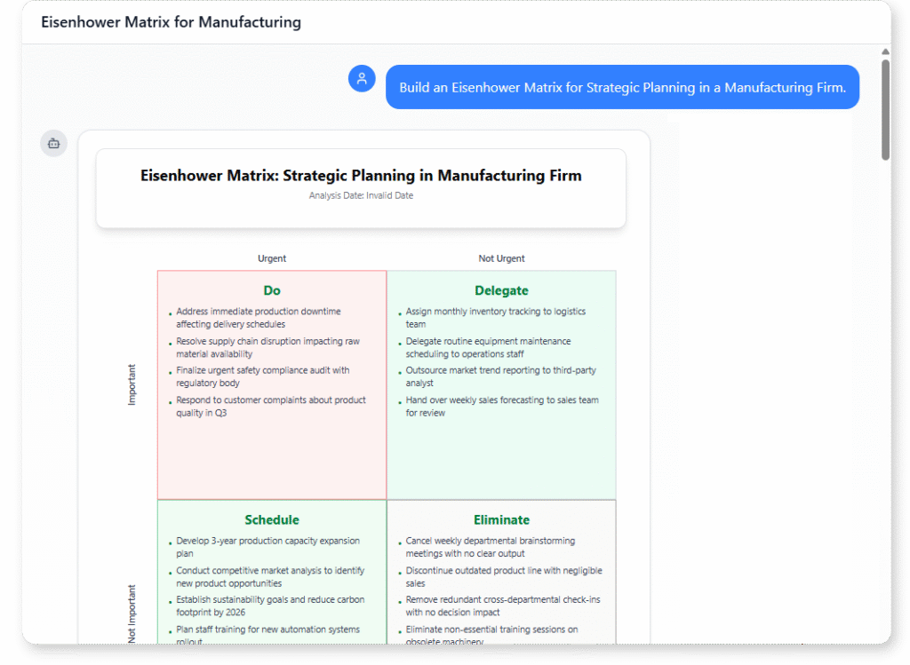The width and height of the screenshot is (910, 665).
Task: Click the 'Schedule' quadrant header
Action: (272, 519)
